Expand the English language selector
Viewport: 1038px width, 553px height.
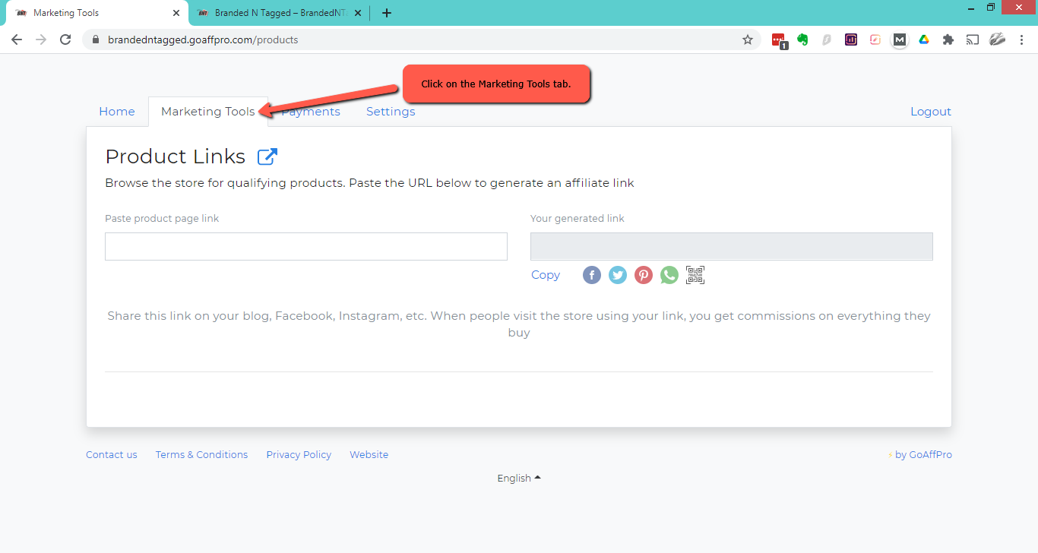point(519,479)
